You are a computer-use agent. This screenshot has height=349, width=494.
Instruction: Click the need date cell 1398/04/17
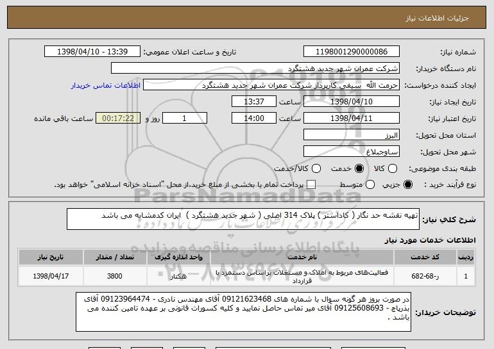pos(51,276)
